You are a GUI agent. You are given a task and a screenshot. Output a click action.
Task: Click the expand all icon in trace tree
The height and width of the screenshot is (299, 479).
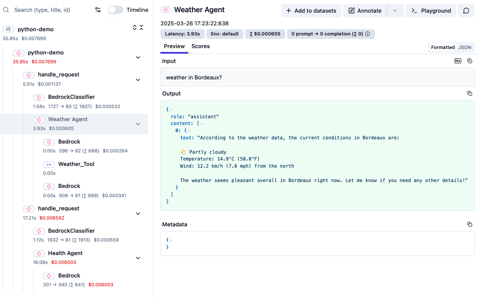tap(135, 27)
